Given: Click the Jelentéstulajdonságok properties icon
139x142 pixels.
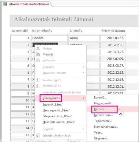Looking at the screenshot, I should [38, 135].
